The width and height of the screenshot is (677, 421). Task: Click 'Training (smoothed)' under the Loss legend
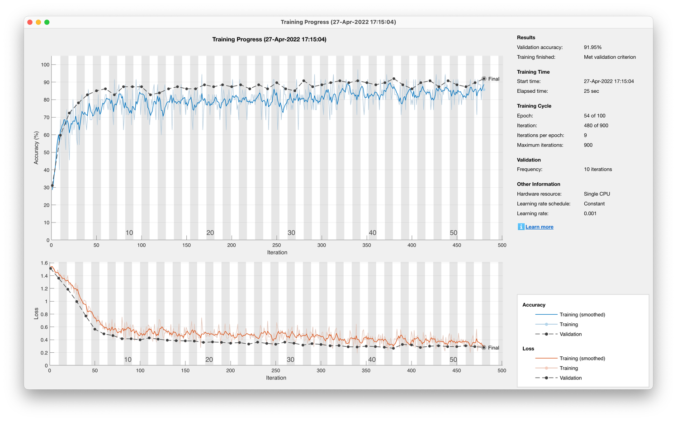point(582,359)
